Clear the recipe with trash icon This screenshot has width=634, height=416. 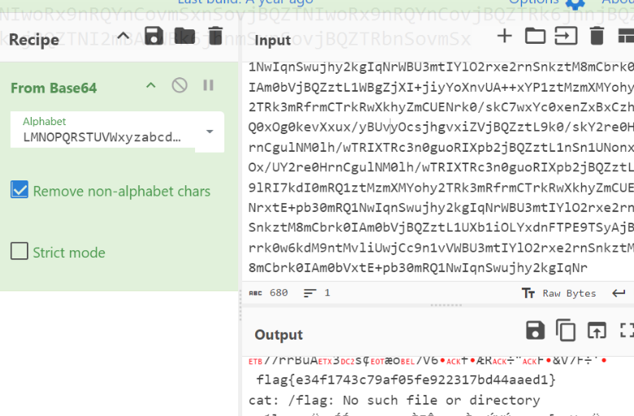215,36
